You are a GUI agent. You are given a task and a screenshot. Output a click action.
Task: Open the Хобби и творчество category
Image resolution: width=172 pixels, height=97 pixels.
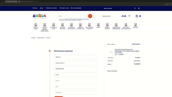point(80,26)
